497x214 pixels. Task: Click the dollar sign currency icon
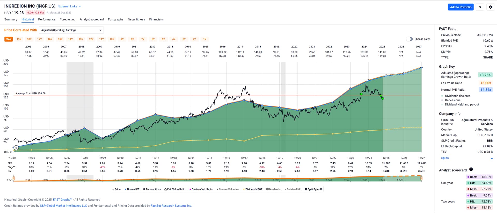[480, 7]
